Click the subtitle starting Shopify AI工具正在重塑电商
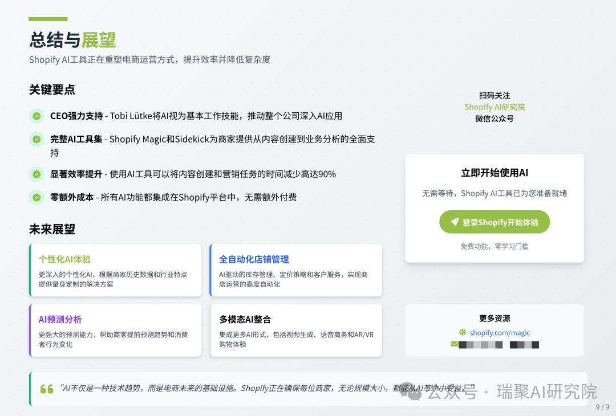Image resolution: width=616 pixels, height=416 pixels. click(x=149, y=60)
